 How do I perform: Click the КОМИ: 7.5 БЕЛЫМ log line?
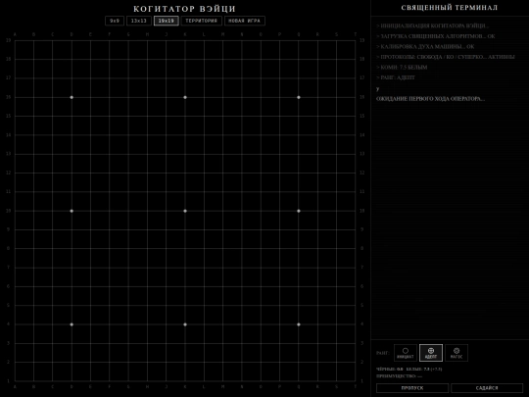point(402,68)
